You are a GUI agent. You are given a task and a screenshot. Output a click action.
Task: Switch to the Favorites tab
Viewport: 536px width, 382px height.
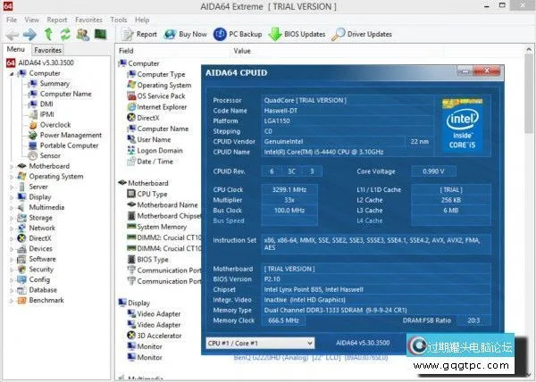[x=47, y=51]
